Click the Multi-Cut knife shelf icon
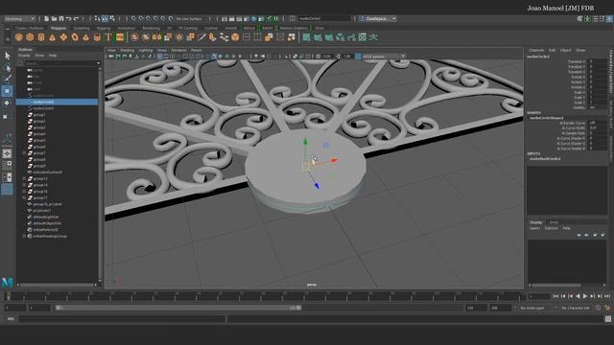This screenshot has height=345, width=614. click(202, 37)
